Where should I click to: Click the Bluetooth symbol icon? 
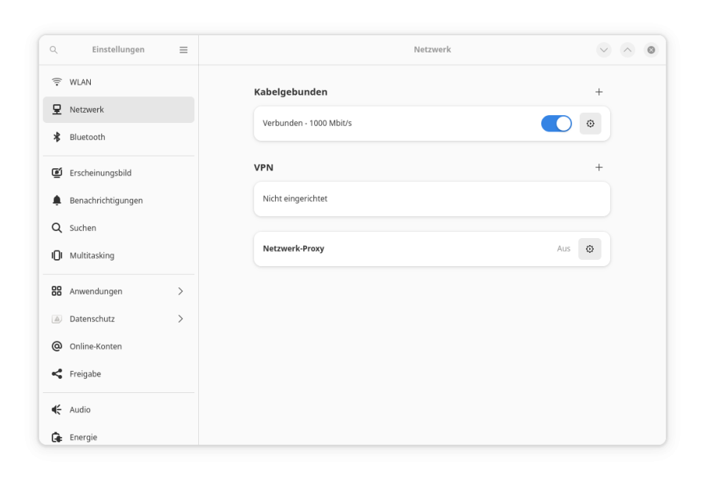point(56,137)
